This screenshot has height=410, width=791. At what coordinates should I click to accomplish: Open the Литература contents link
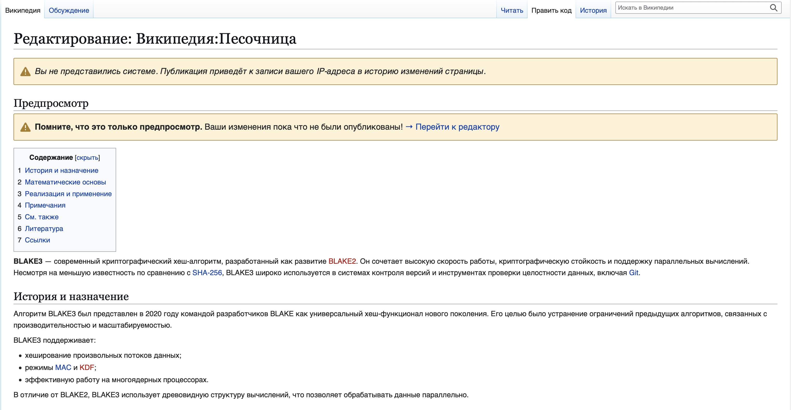44,228
